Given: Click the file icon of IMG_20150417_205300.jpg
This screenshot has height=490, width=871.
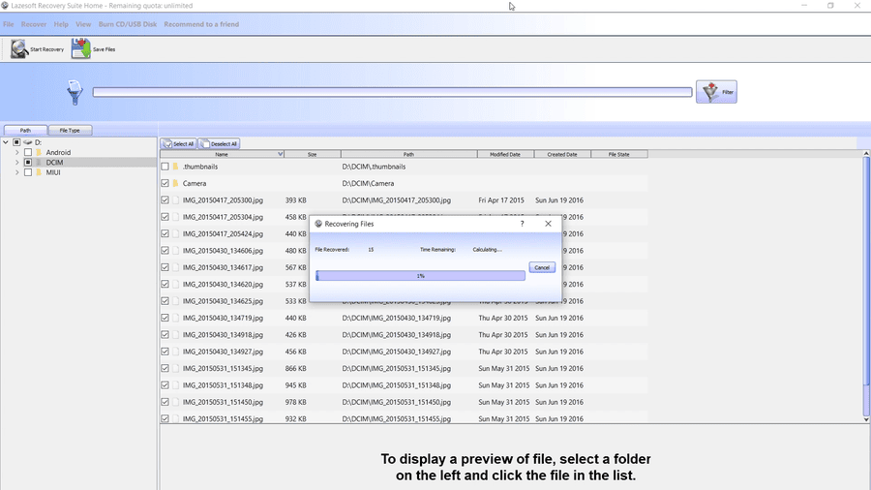Looking at the screenshot, I should (x=175, y=200).
